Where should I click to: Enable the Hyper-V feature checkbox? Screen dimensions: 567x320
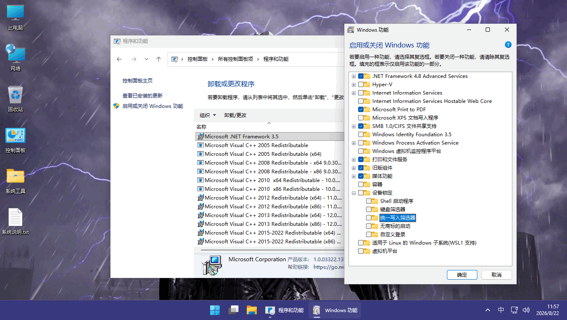tap(361, 85)
